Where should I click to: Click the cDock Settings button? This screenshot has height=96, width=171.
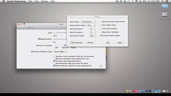[x=76, y=43]
